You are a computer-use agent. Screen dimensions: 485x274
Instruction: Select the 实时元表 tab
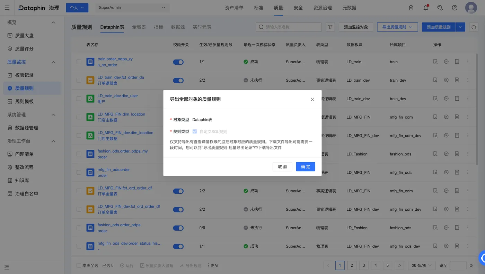[202, 27]
